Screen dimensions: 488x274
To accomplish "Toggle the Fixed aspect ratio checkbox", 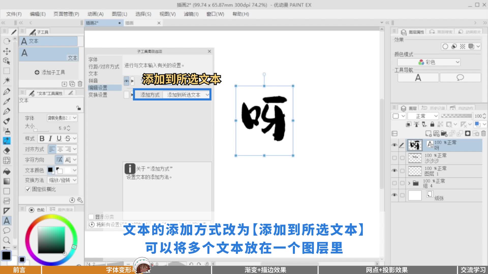I will pyautogui.click(x=28, y=189).
